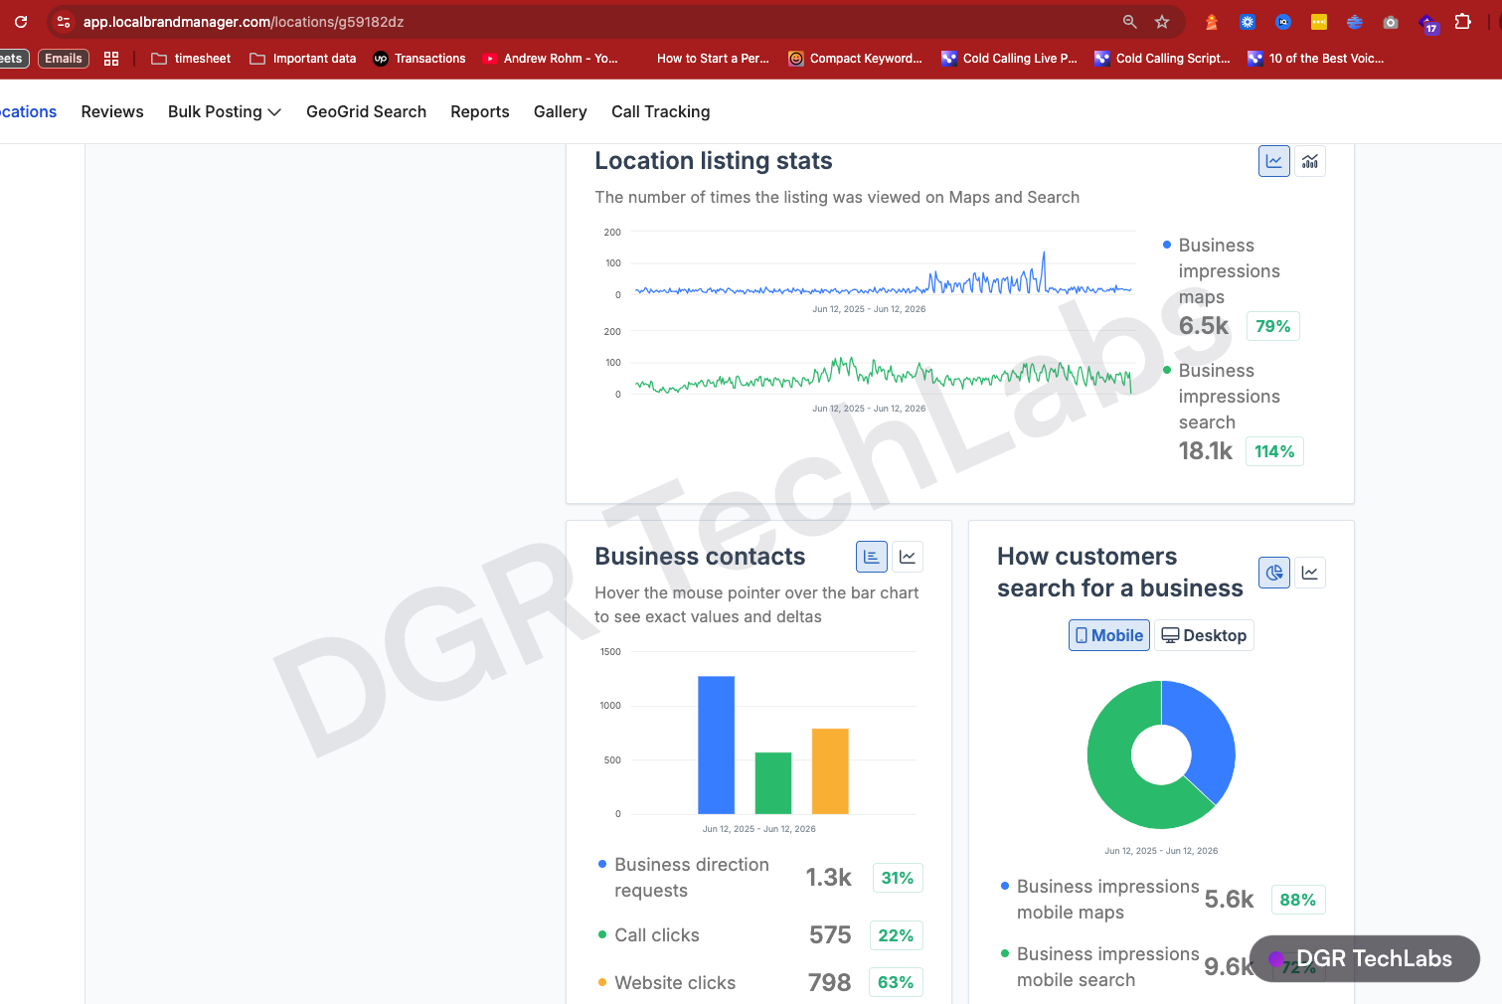This screenshot has height=1004, width=1502.
Task: Open the Cold Calling Live P... bookmark
Action: click(1010, 59)
